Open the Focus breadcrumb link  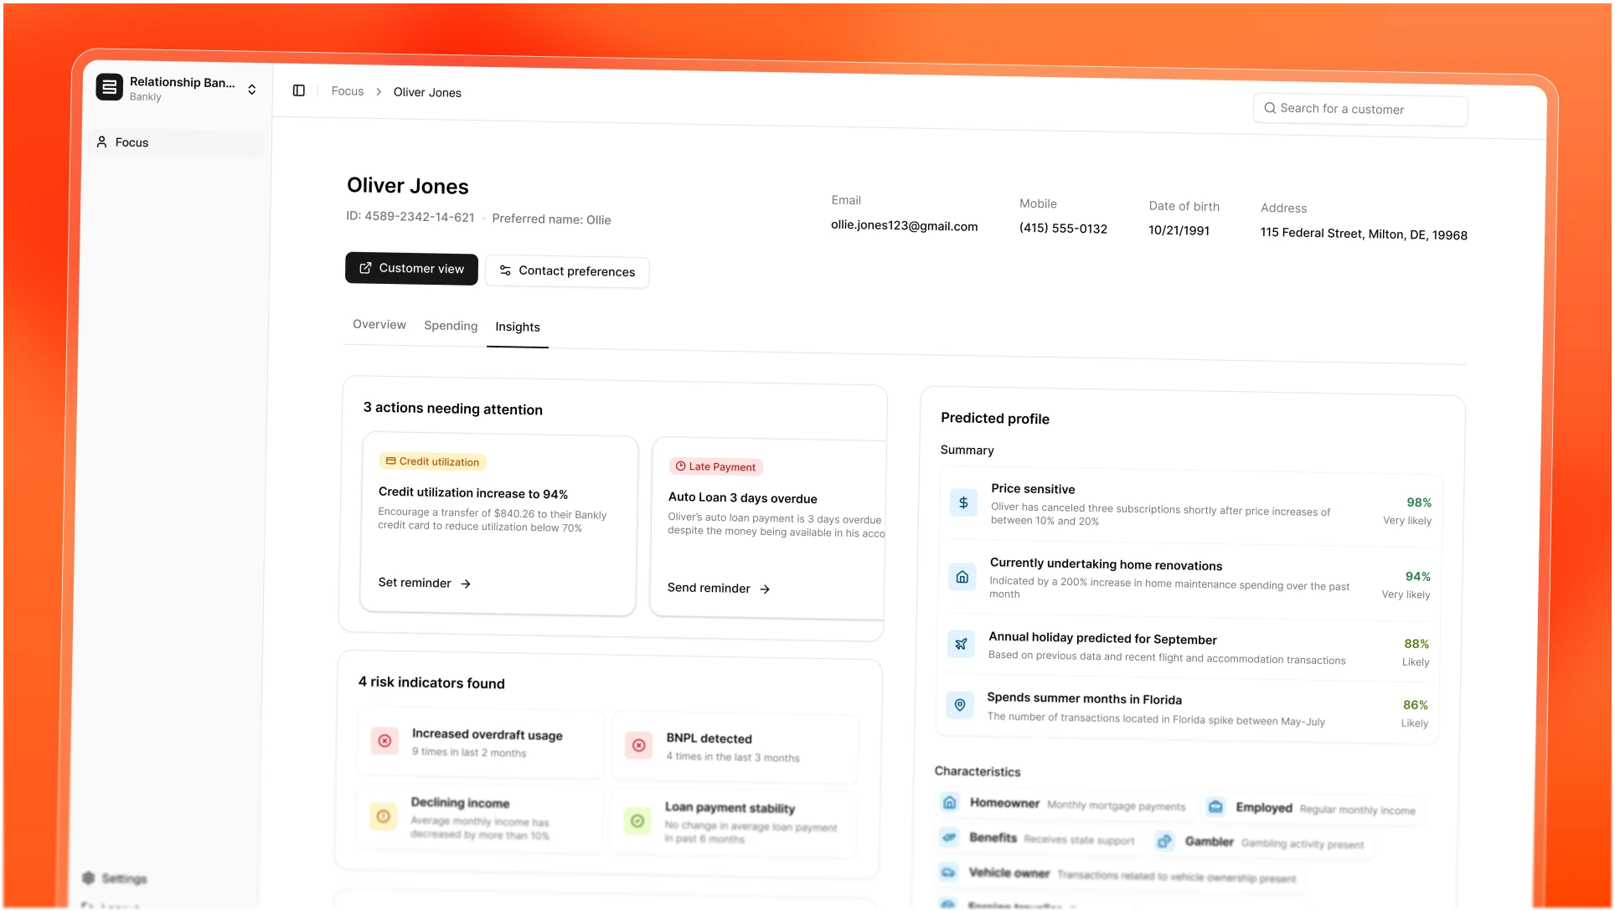click(x=348, y=91)
